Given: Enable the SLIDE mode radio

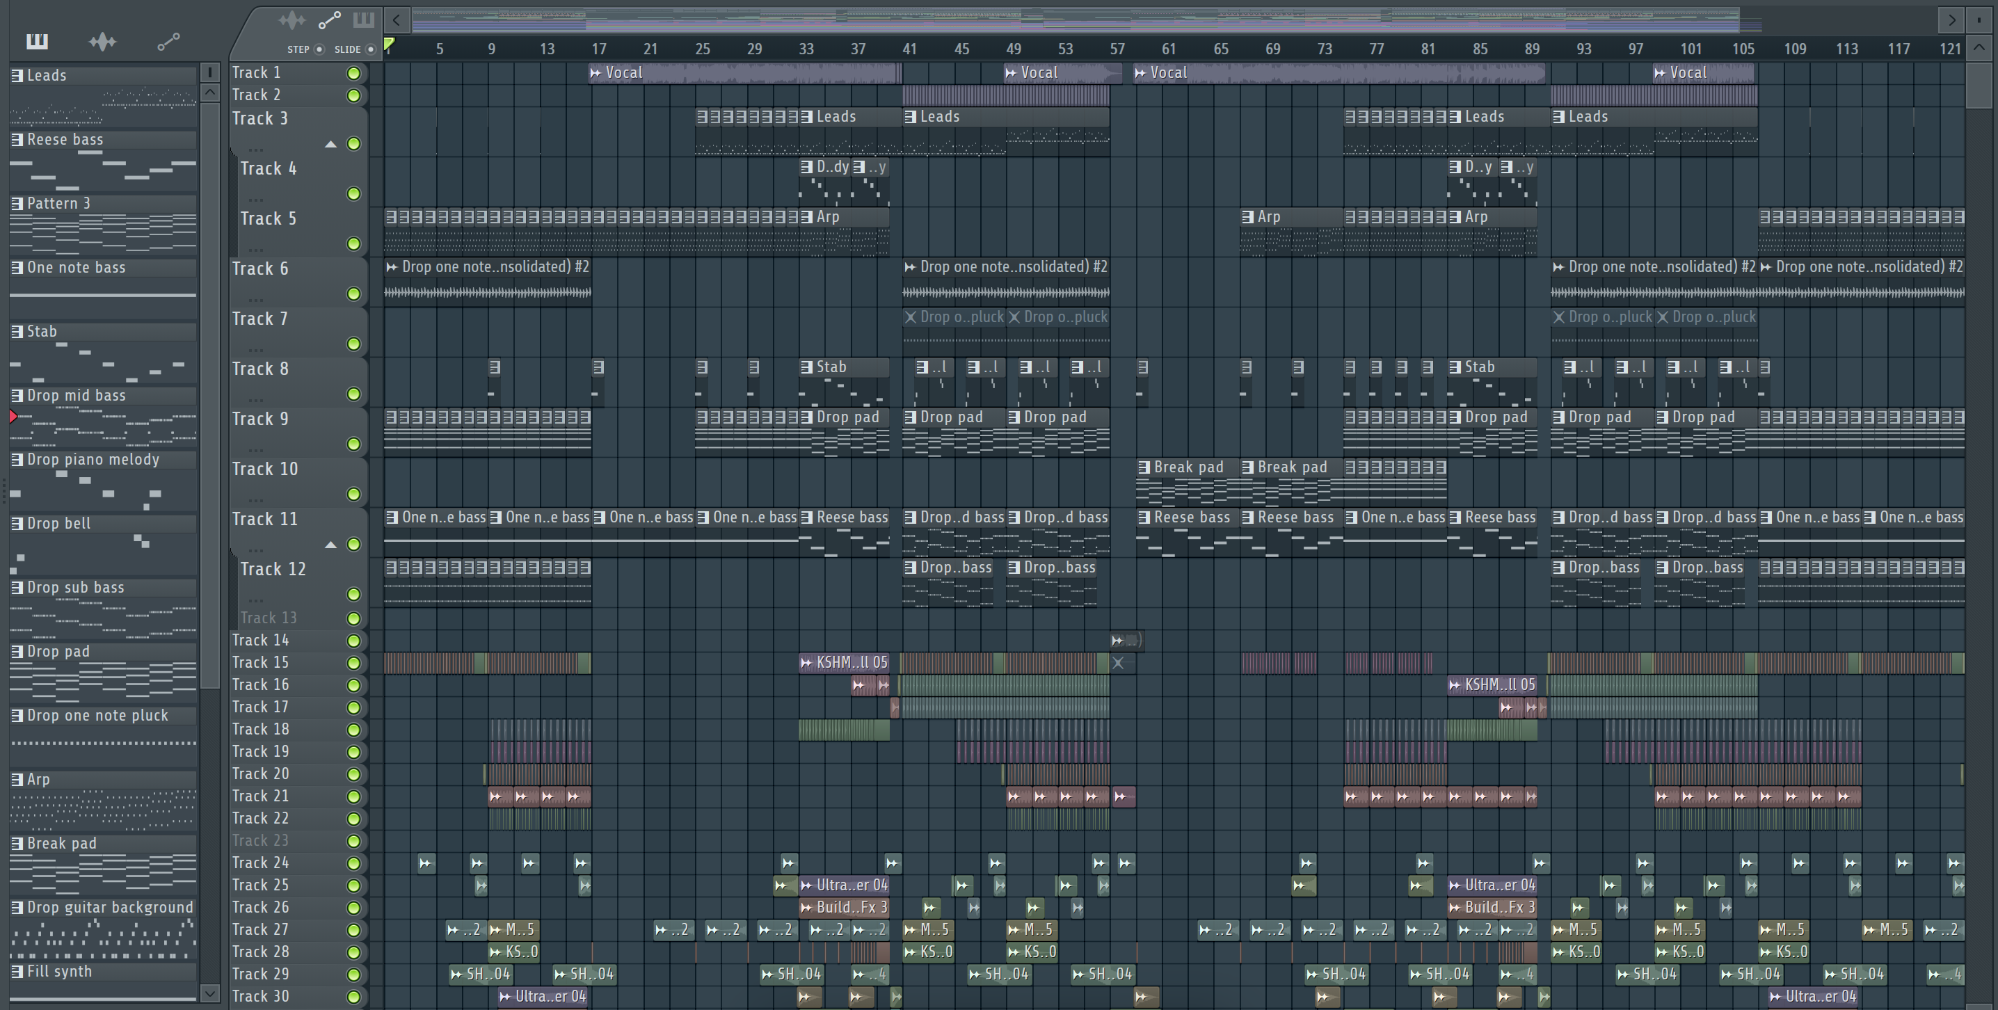Looking at the screenshot, I should pos(371,49).
